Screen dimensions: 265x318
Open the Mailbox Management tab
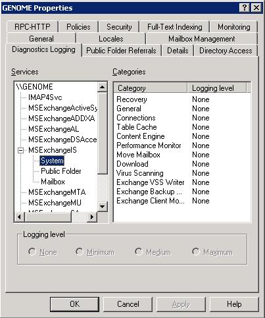click(x=201, y=39)
